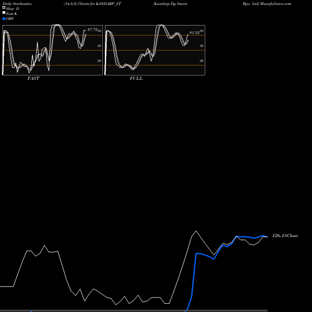Image resolution: width=312 pixels, height=312 pixels.
Task: Click the OBV legend text
Action: tap(10, 19)
